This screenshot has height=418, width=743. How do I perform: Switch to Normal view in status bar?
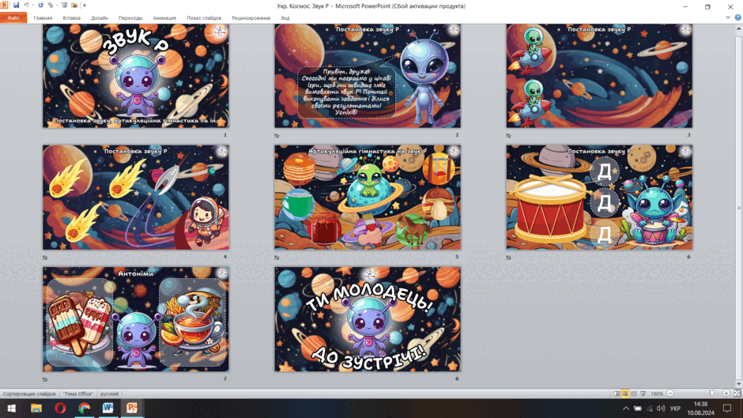(x=616, y=394)
